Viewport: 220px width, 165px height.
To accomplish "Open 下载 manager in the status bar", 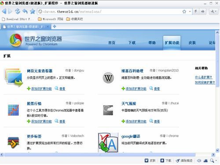I will [166, 161].
